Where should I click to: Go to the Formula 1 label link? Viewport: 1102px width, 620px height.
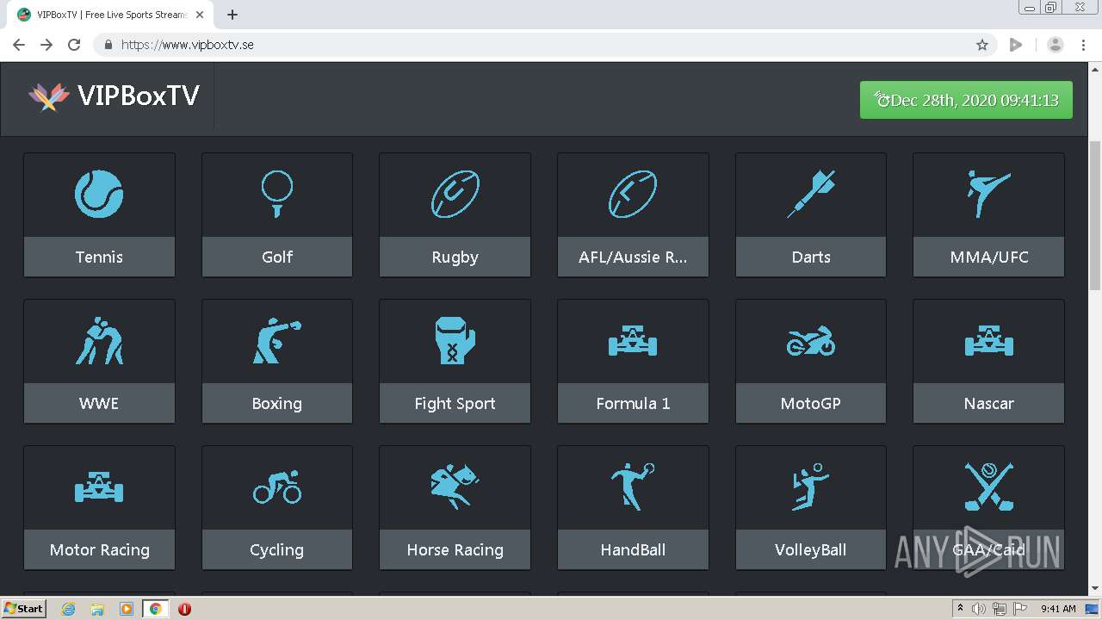[x=633, y=403]
